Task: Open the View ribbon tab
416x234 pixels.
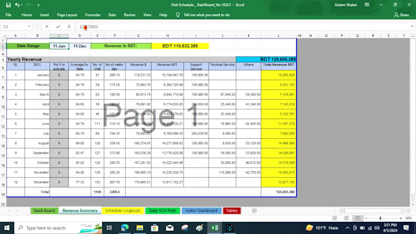Action: (x=147, y=15)
